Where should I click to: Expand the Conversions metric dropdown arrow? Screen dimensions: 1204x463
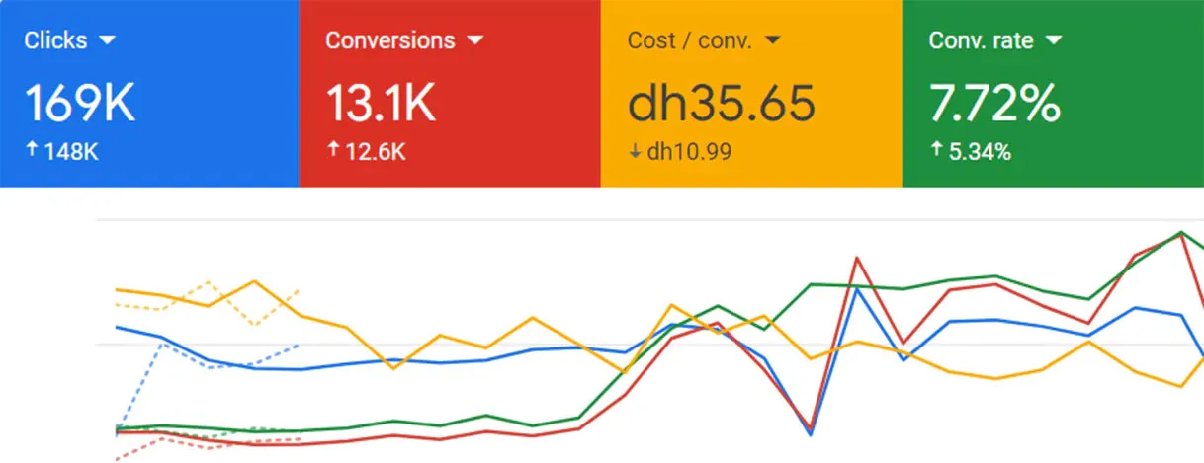(475, 40)
